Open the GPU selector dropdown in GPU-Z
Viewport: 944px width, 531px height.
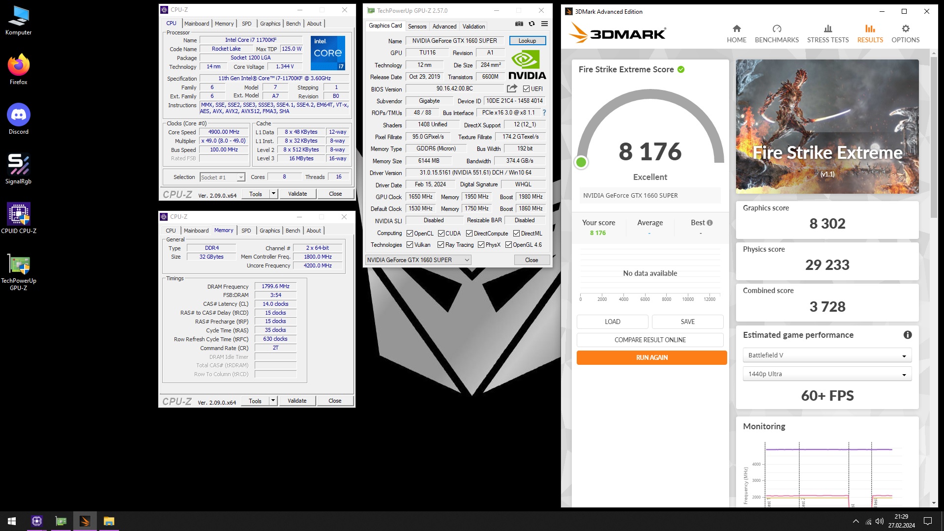pos(418,260)
